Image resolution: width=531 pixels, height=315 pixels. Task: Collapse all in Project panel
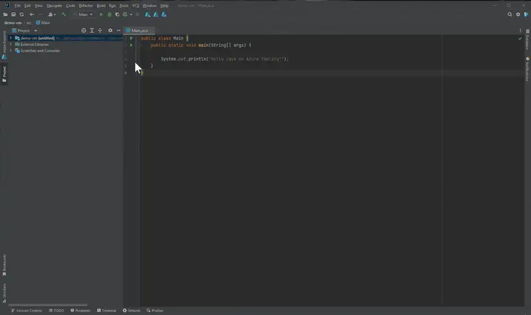[100, 30]
